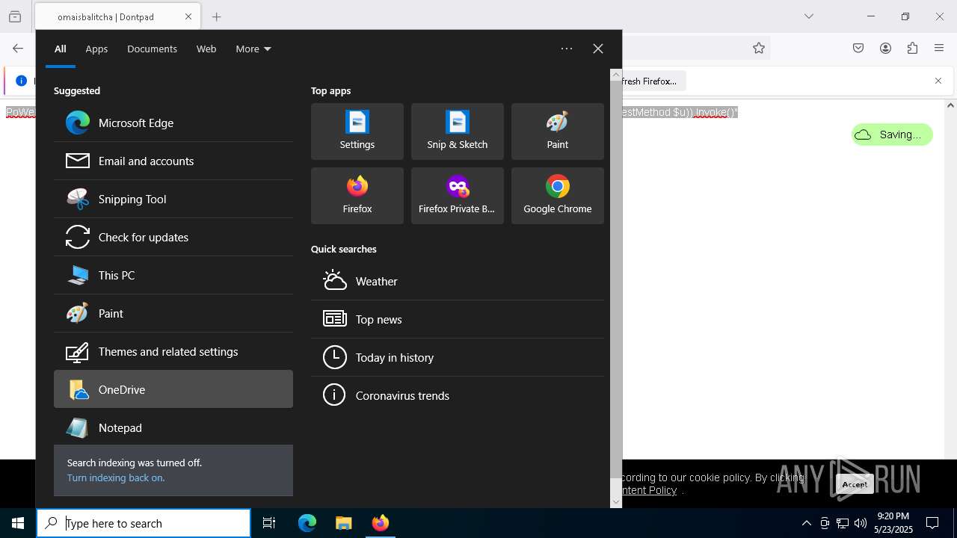
Task: Run the Today in history search
Action: click(458, 357)
